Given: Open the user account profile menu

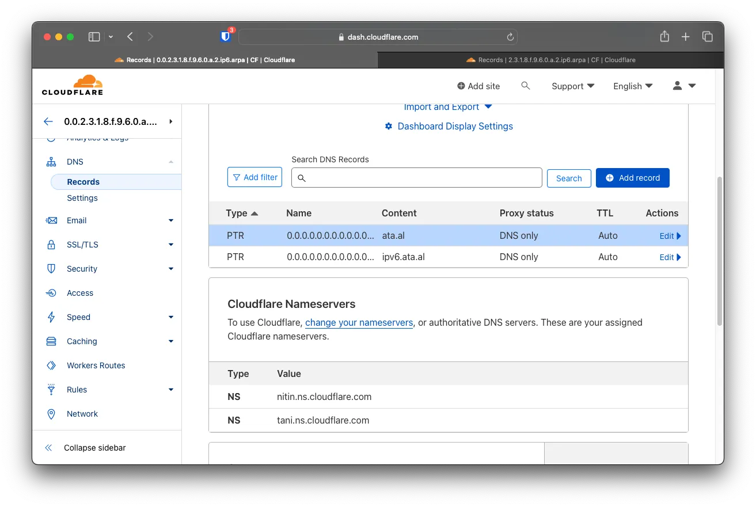Looking at the screenshot, I should (x=684, y=86).
